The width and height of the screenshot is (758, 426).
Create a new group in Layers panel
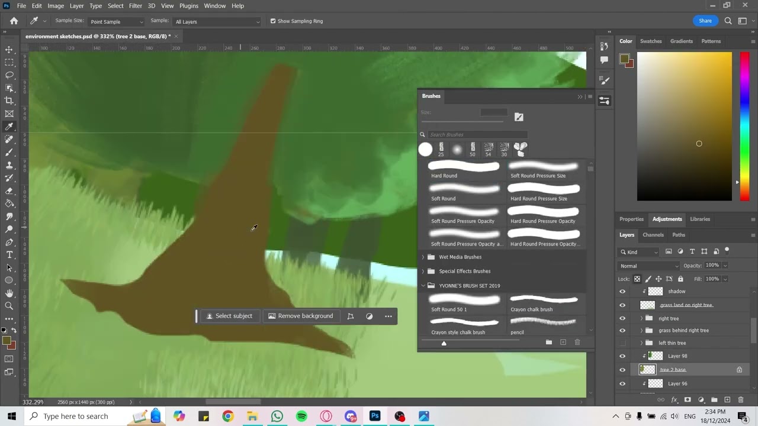(714, 400)
